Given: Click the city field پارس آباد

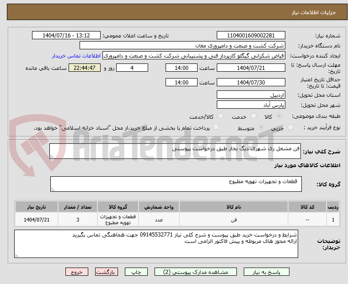Looking at the screenshot, I should coord(251,105).
